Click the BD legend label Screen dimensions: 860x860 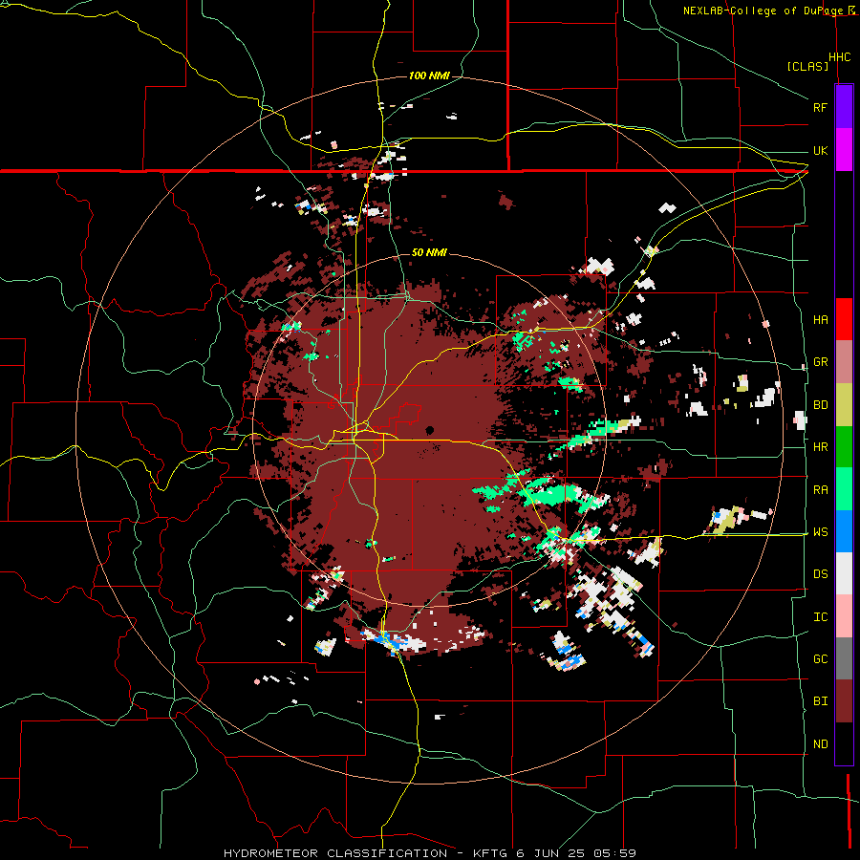pos(820,405)
